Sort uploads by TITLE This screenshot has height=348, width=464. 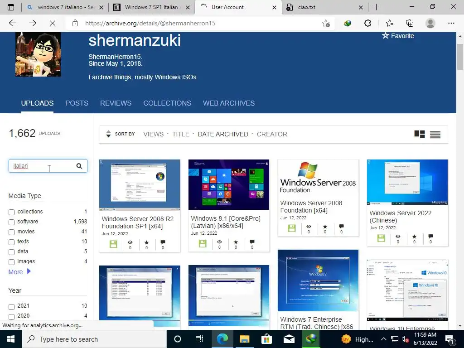coord(181,134)
